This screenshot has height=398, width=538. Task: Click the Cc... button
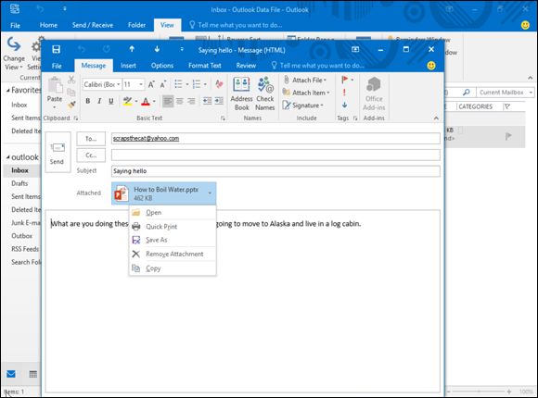pyautogui.click(x=91, y=155)
